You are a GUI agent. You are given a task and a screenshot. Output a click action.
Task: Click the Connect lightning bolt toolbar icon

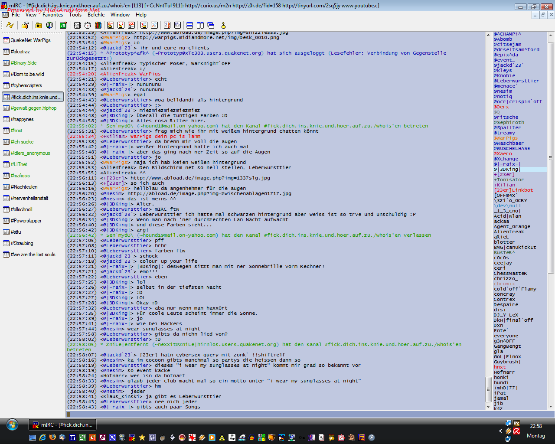tap(10, 26)
